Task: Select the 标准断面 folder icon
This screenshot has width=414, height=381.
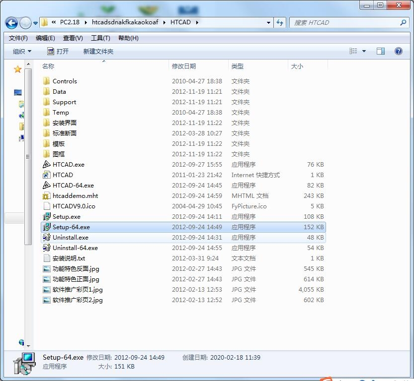Action: [x=46, y=133]
